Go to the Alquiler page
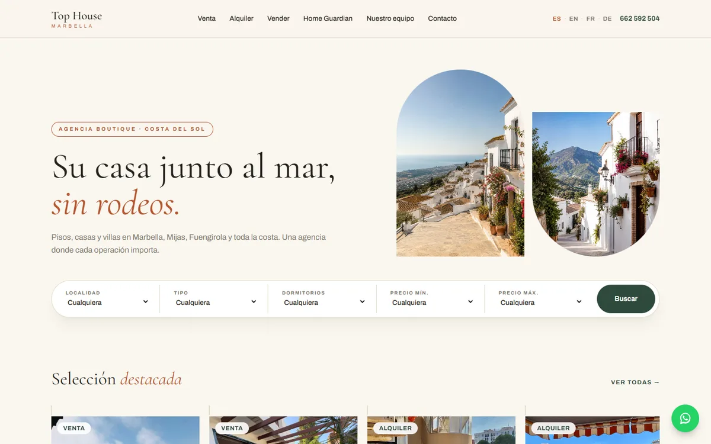711x444 pixels. coord(241,18)
